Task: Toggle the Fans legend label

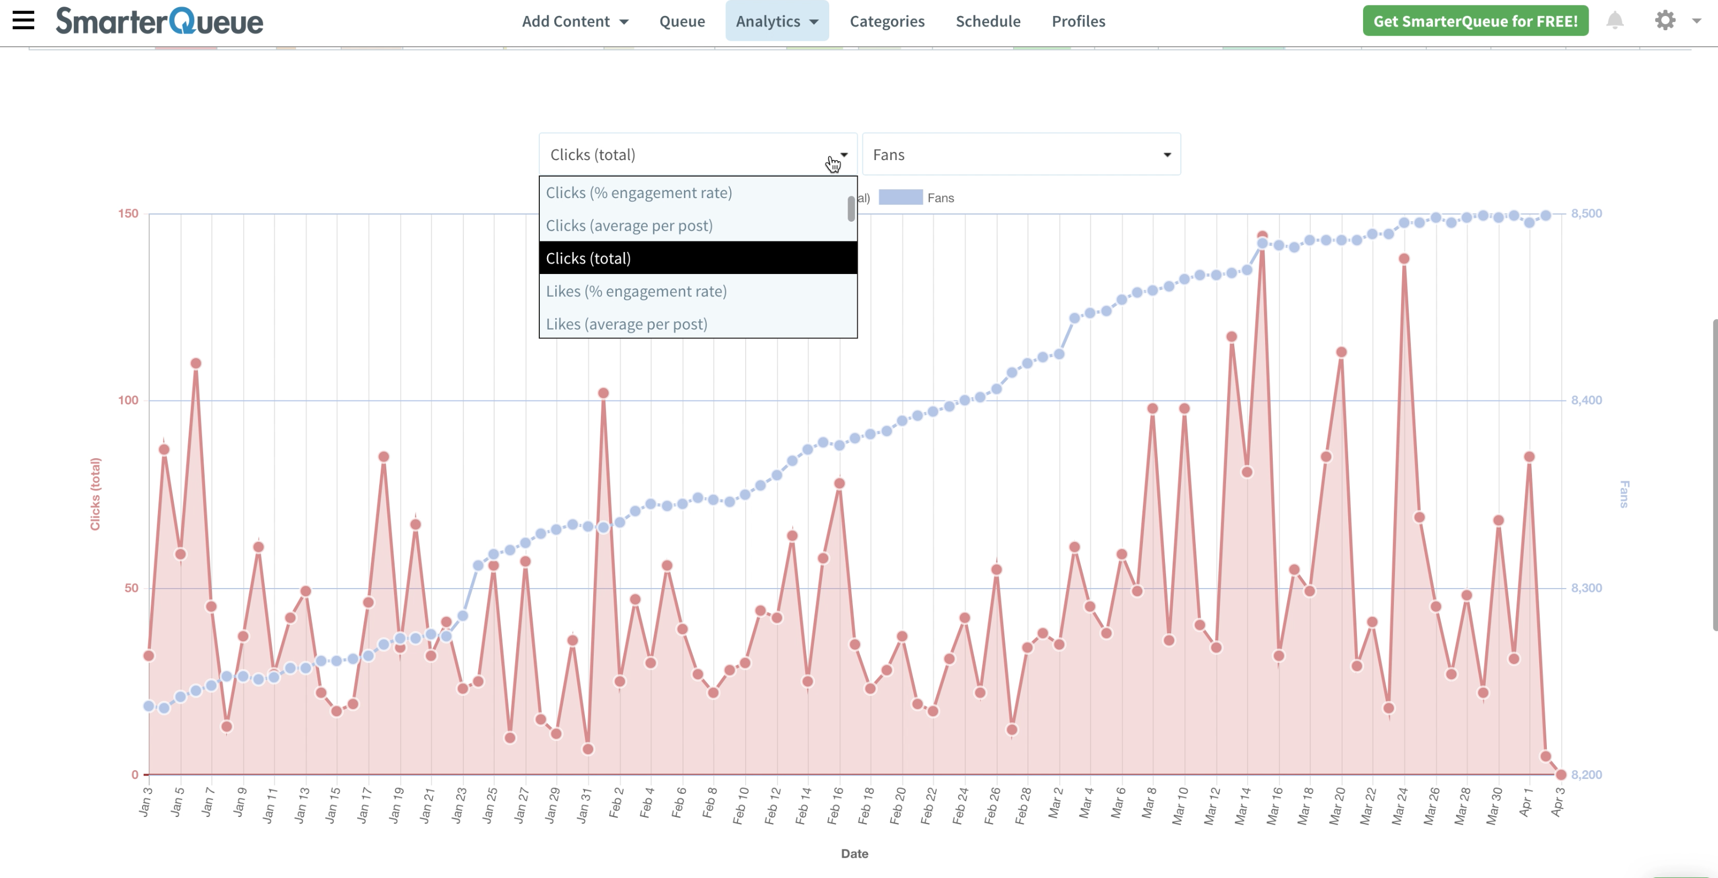Action: (x=940, y=198)
